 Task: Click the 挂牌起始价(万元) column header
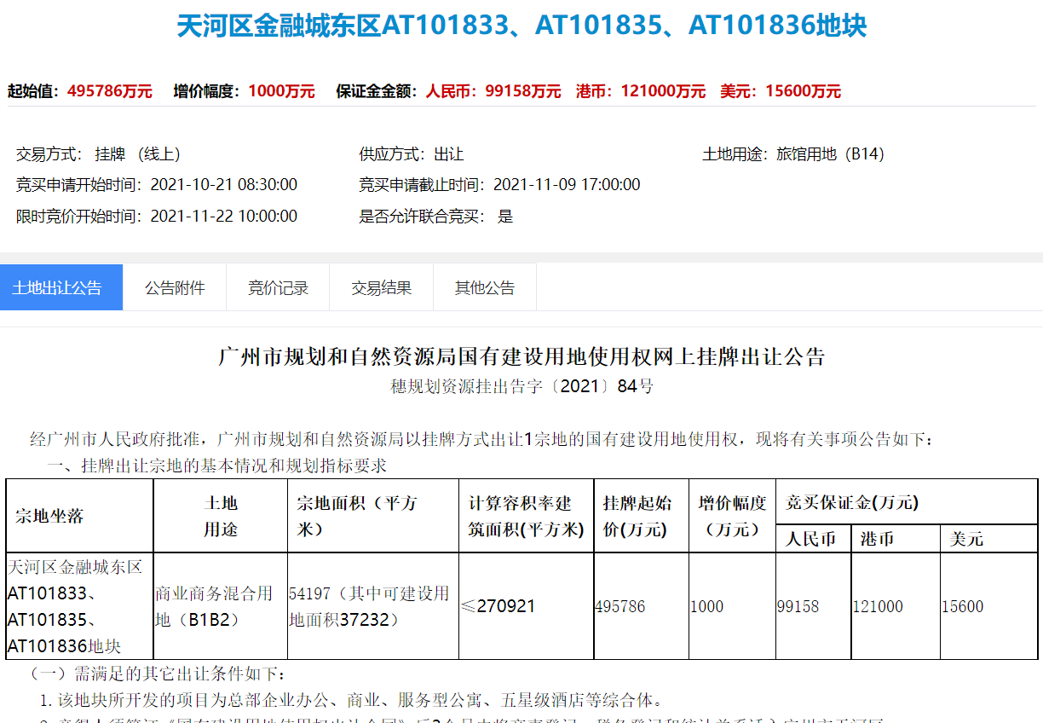(641, 516)
